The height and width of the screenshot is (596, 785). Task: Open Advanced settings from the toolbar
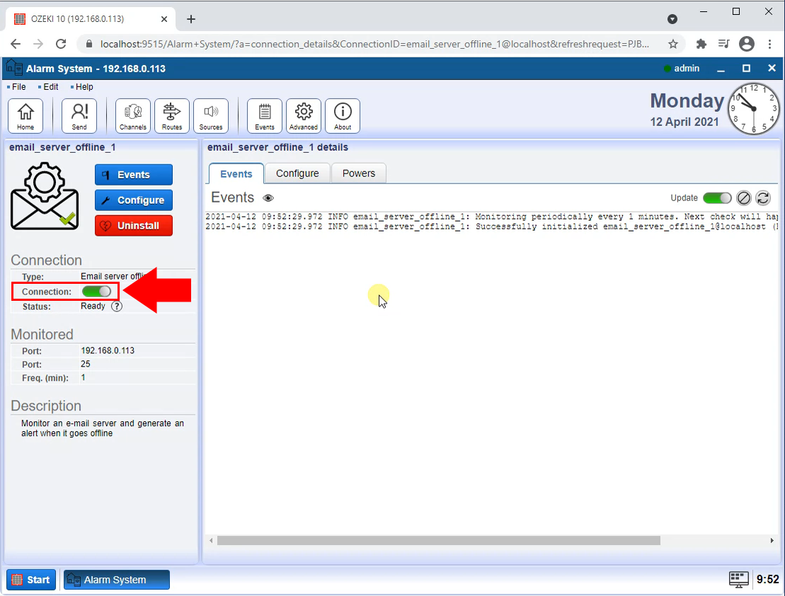click(x=303, y=115)
